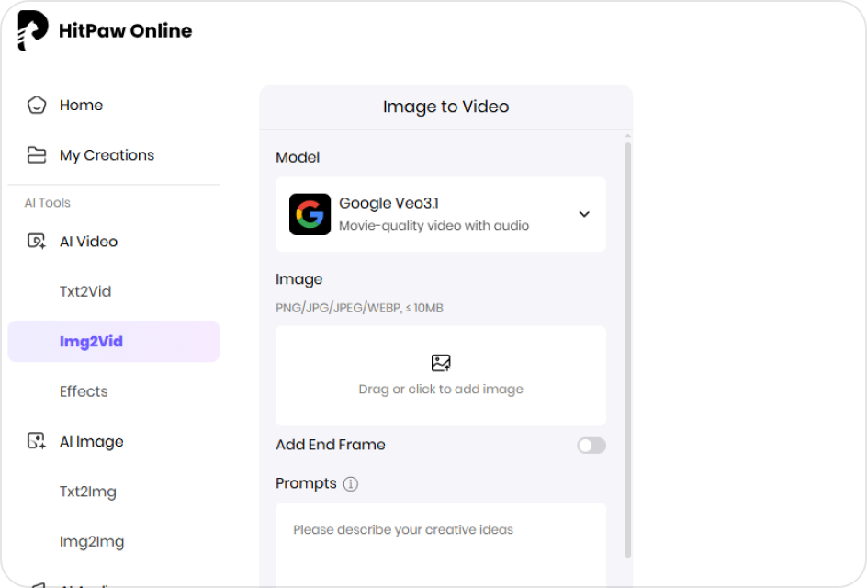The width and height of the screenshot is (867, 588).
Task: Click the Google Veo3.1 model logo
Action: coord(310,214)
